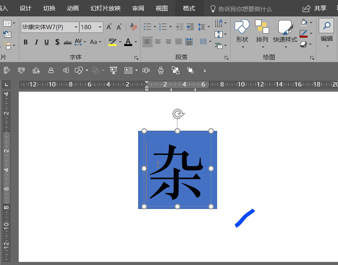Open the 审阅 ribbon tab
This screenshot has width=338, height=265.
[x=138, y=8]
